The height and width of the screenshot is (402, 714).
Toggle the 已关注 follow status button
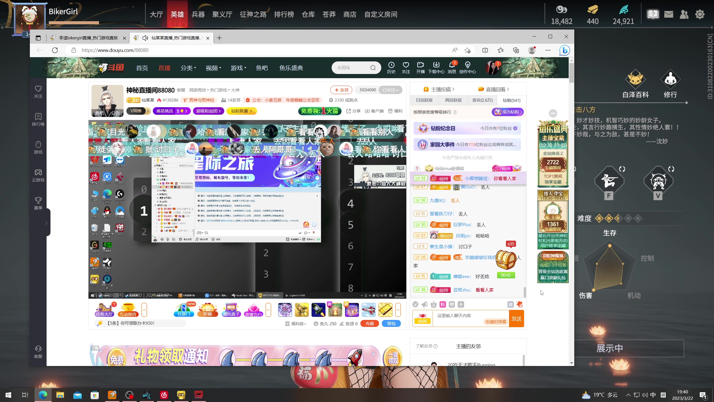pyautogui.click(x=390, y=90)
